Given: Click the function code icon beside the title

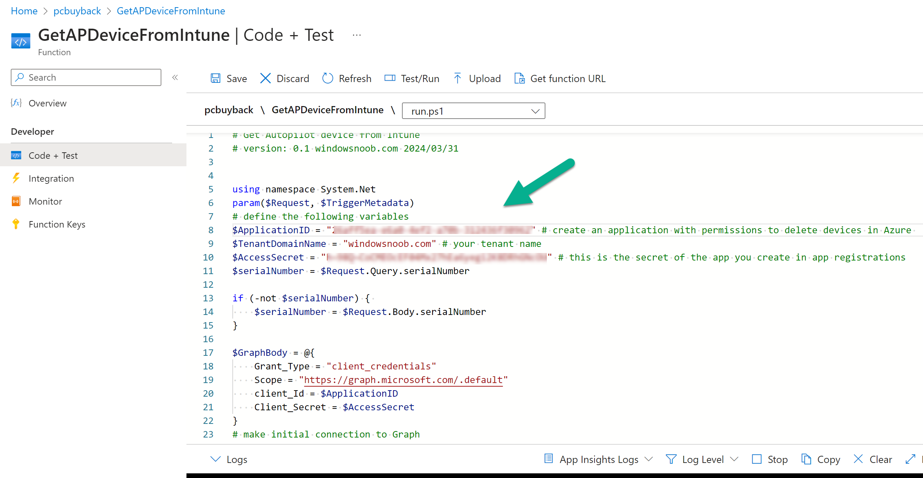Looking at the screenshot, I should 21,41.
